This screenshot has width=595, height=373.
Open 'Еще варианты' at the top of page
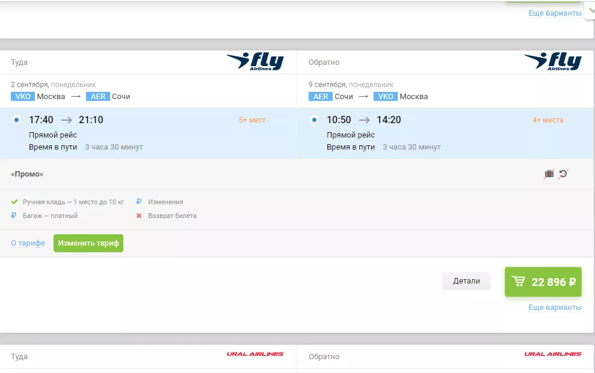pyautogui.click(x=555, y=13)
